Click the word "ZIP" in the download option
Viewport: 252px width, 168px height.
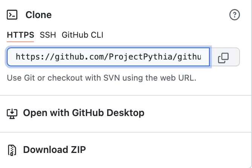(77, 150)
